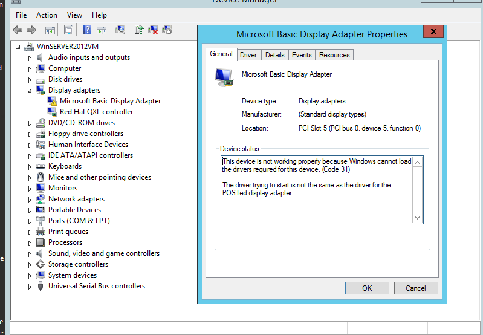Click the Uninstall device icon with red X
483x335 pixels.
tap(153, 30)
